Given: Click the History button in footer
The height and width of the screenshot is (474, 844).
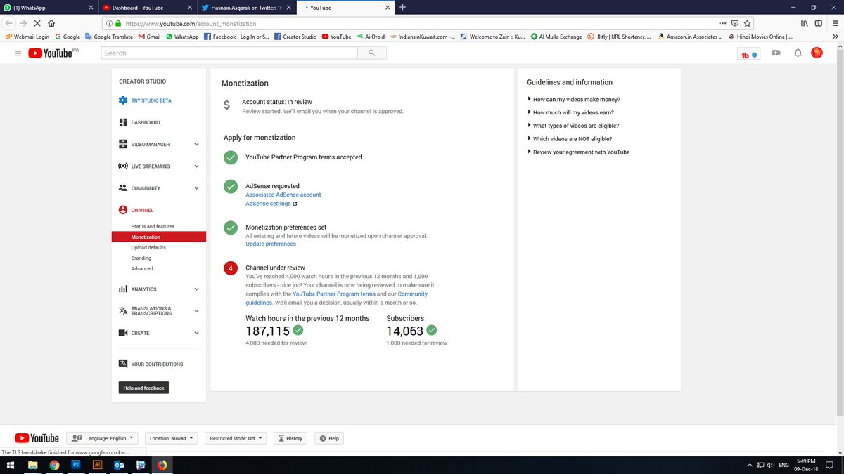Looking at the screenshot, I should tap(290, 438).
